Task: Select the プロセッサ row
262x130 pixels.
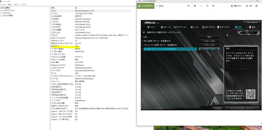Action: tap(90, 35)
